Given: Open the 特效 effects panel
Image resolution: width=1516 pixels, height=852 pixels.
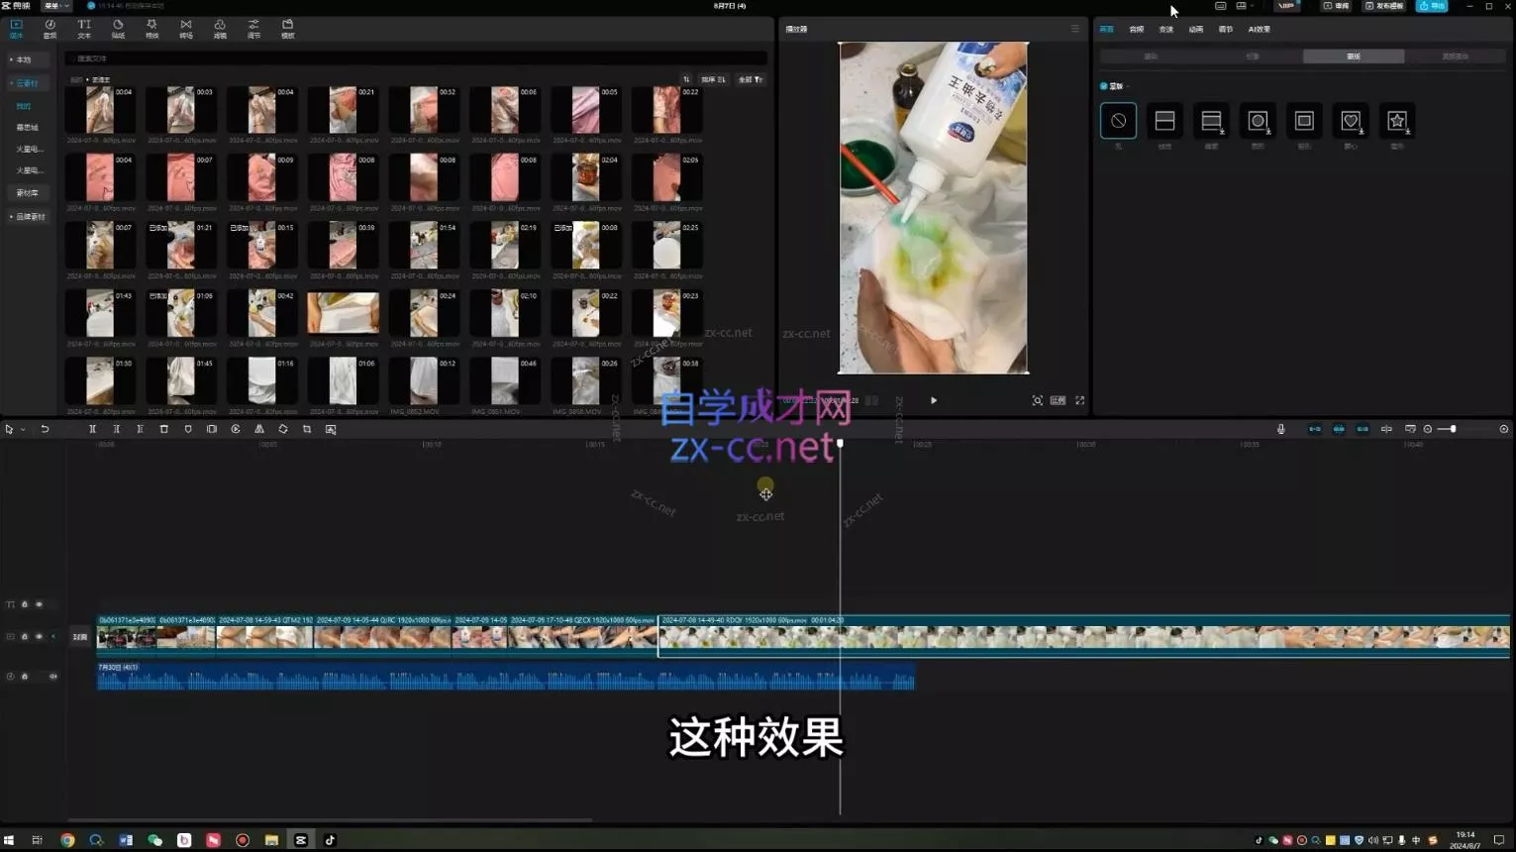Looking at the screenshot, I should coord(151,29).
